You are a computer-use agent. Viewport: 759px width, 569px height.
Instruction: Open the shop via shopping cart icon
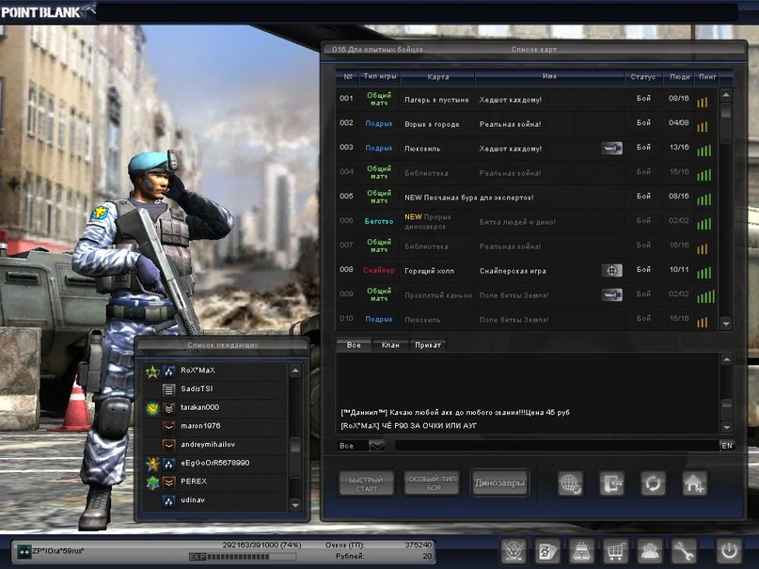[615, 550]
